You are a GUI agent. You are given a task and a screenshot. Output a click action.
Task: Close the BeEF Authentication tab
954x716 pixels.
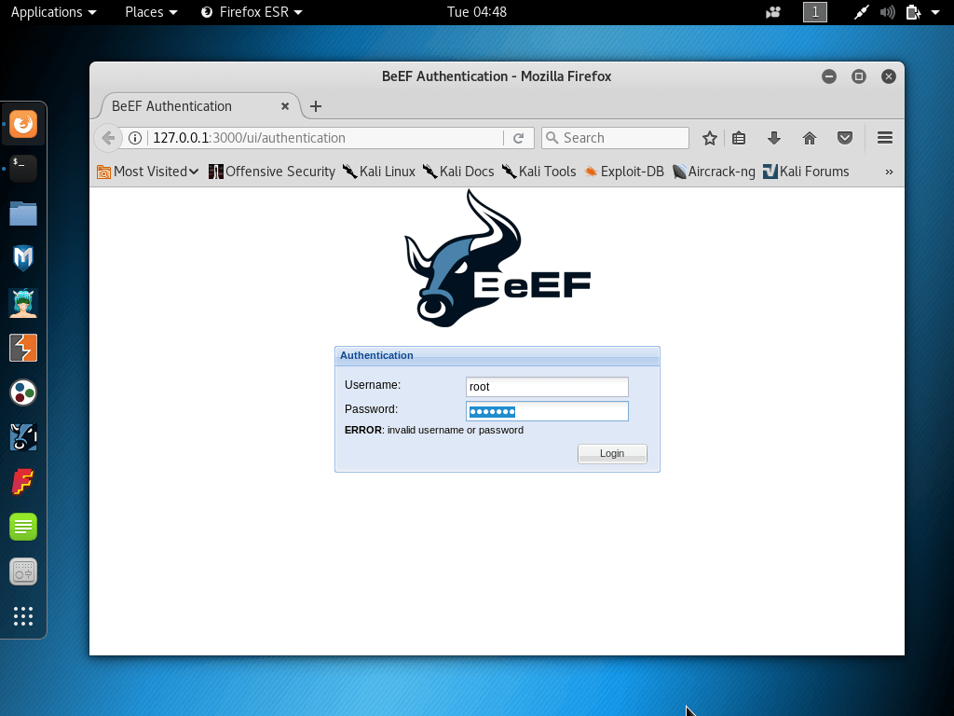(x=285, y=106)
